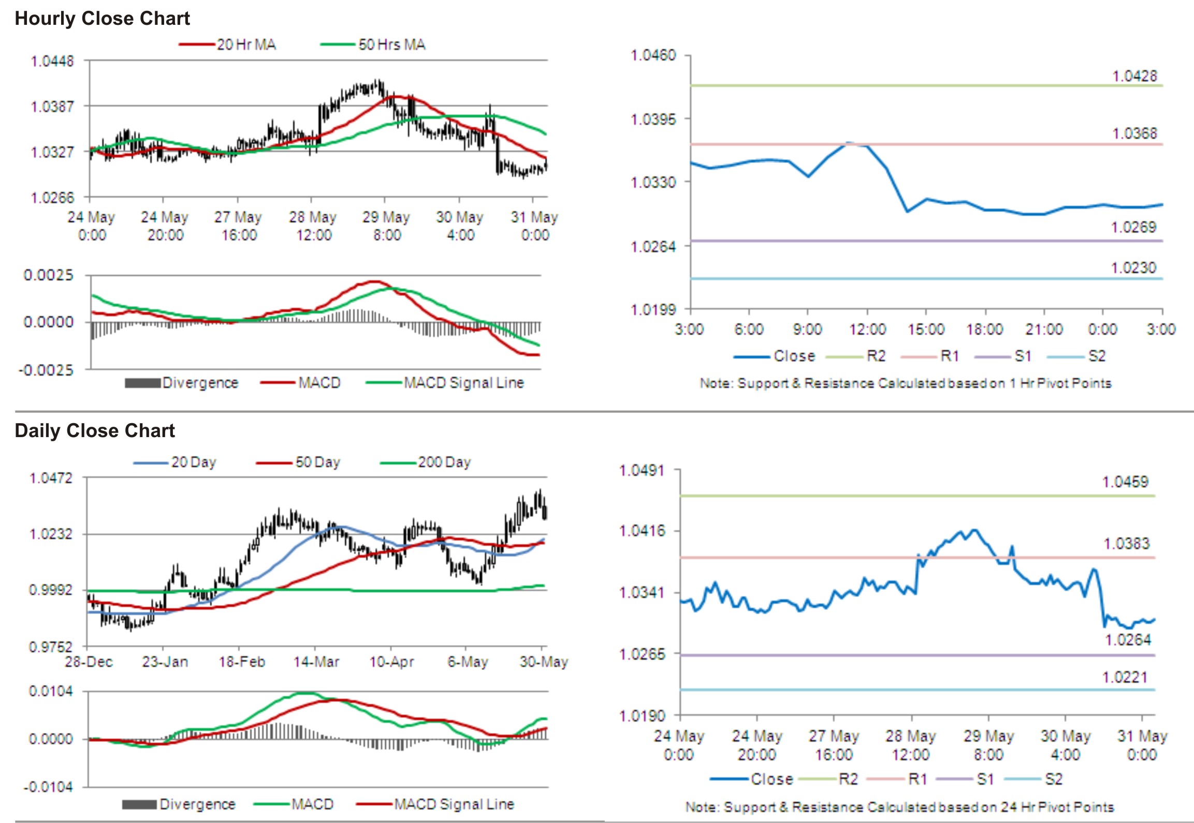The image size is (1194, 823).
Task: Click the 21:00 time tick label
Action: click(x=1044, y=329)
